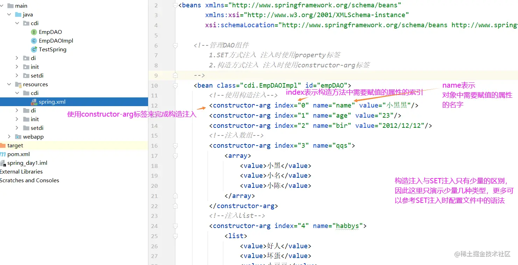Click the name="qqs" attribute text
Viewport: 518px width, 265px height.
[332, 146]
